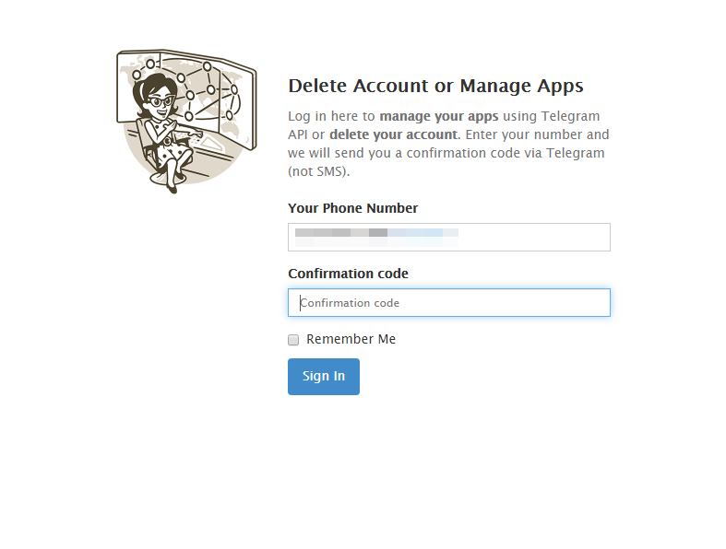The height and width of the screenshot is (549, 726).
Task: Click the bold 'manage your apps' text
Action: (439, 116)
